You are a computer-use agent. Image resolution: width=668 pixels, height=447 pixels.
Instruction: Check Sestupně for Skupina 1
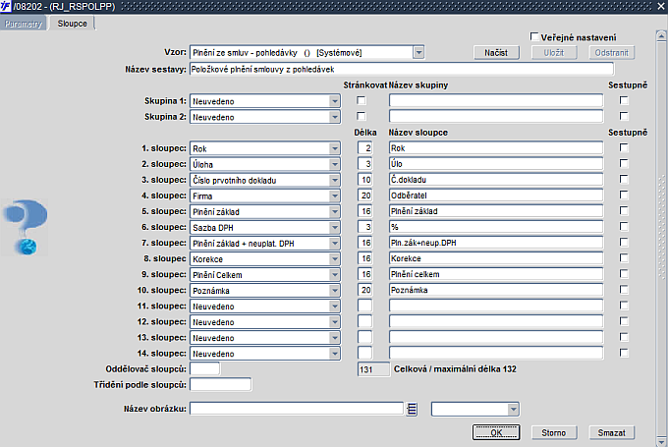click(624, 100)
